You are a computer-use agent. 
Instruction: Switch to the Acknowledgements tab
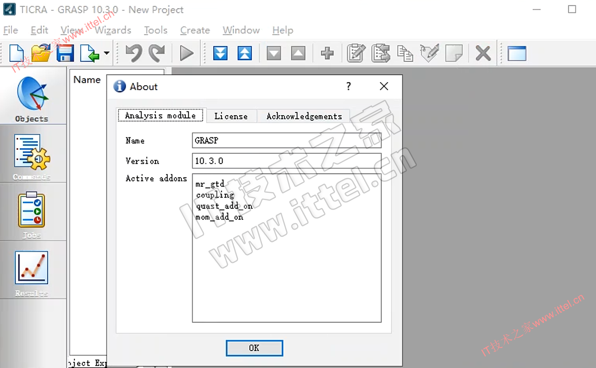point(304,116)
